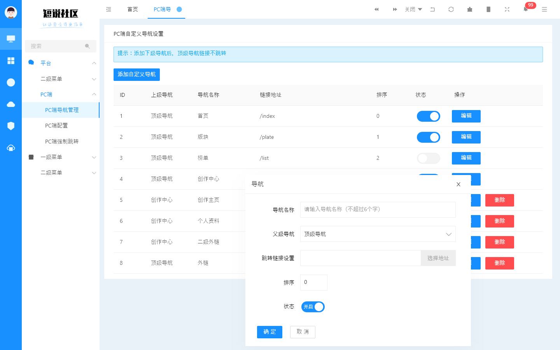Toggle fullscreen with the expand icon

507,9
